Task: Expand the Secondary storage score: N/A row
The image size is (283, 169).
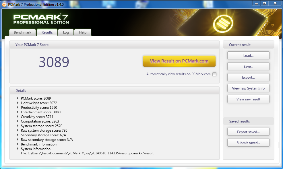Action: [18, 135]
